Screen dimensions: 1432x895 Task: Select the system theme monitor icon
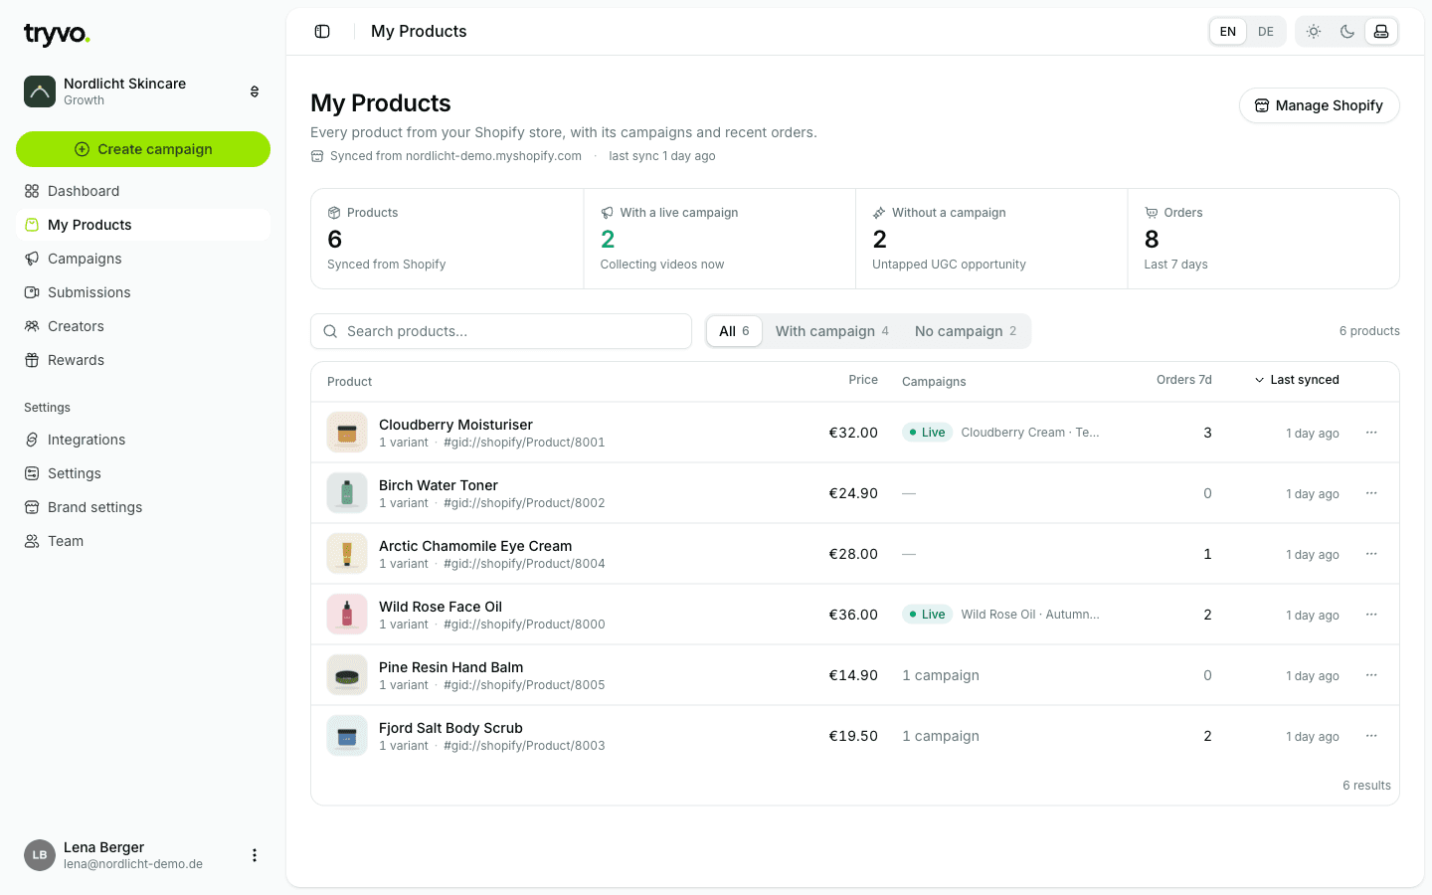click(x=1381, y=32)
